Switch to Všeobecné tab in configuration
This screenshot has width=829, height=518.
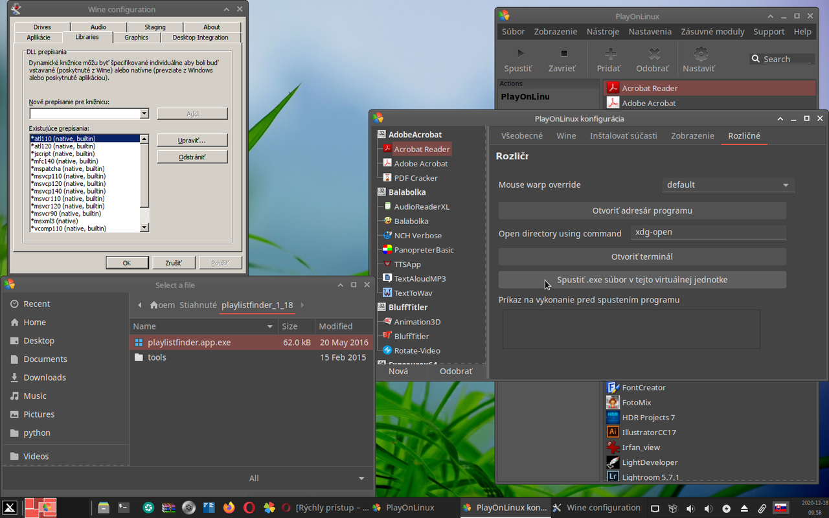coord(522,135)
